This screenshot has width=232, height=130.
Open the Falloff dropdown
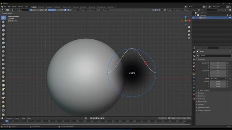(x=99, y=10)
